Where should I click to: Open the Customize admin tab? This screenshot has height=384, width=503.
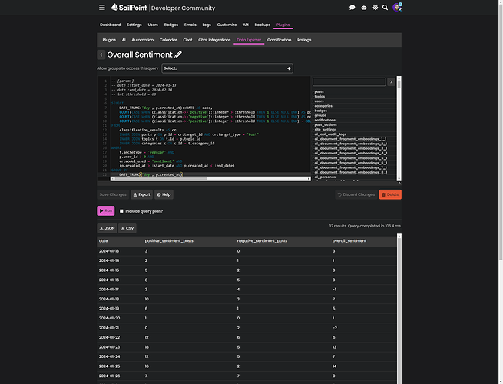point(227,25)
